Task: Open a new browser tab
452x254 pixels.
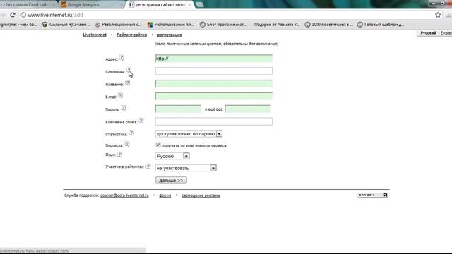Action: (199, 5)
